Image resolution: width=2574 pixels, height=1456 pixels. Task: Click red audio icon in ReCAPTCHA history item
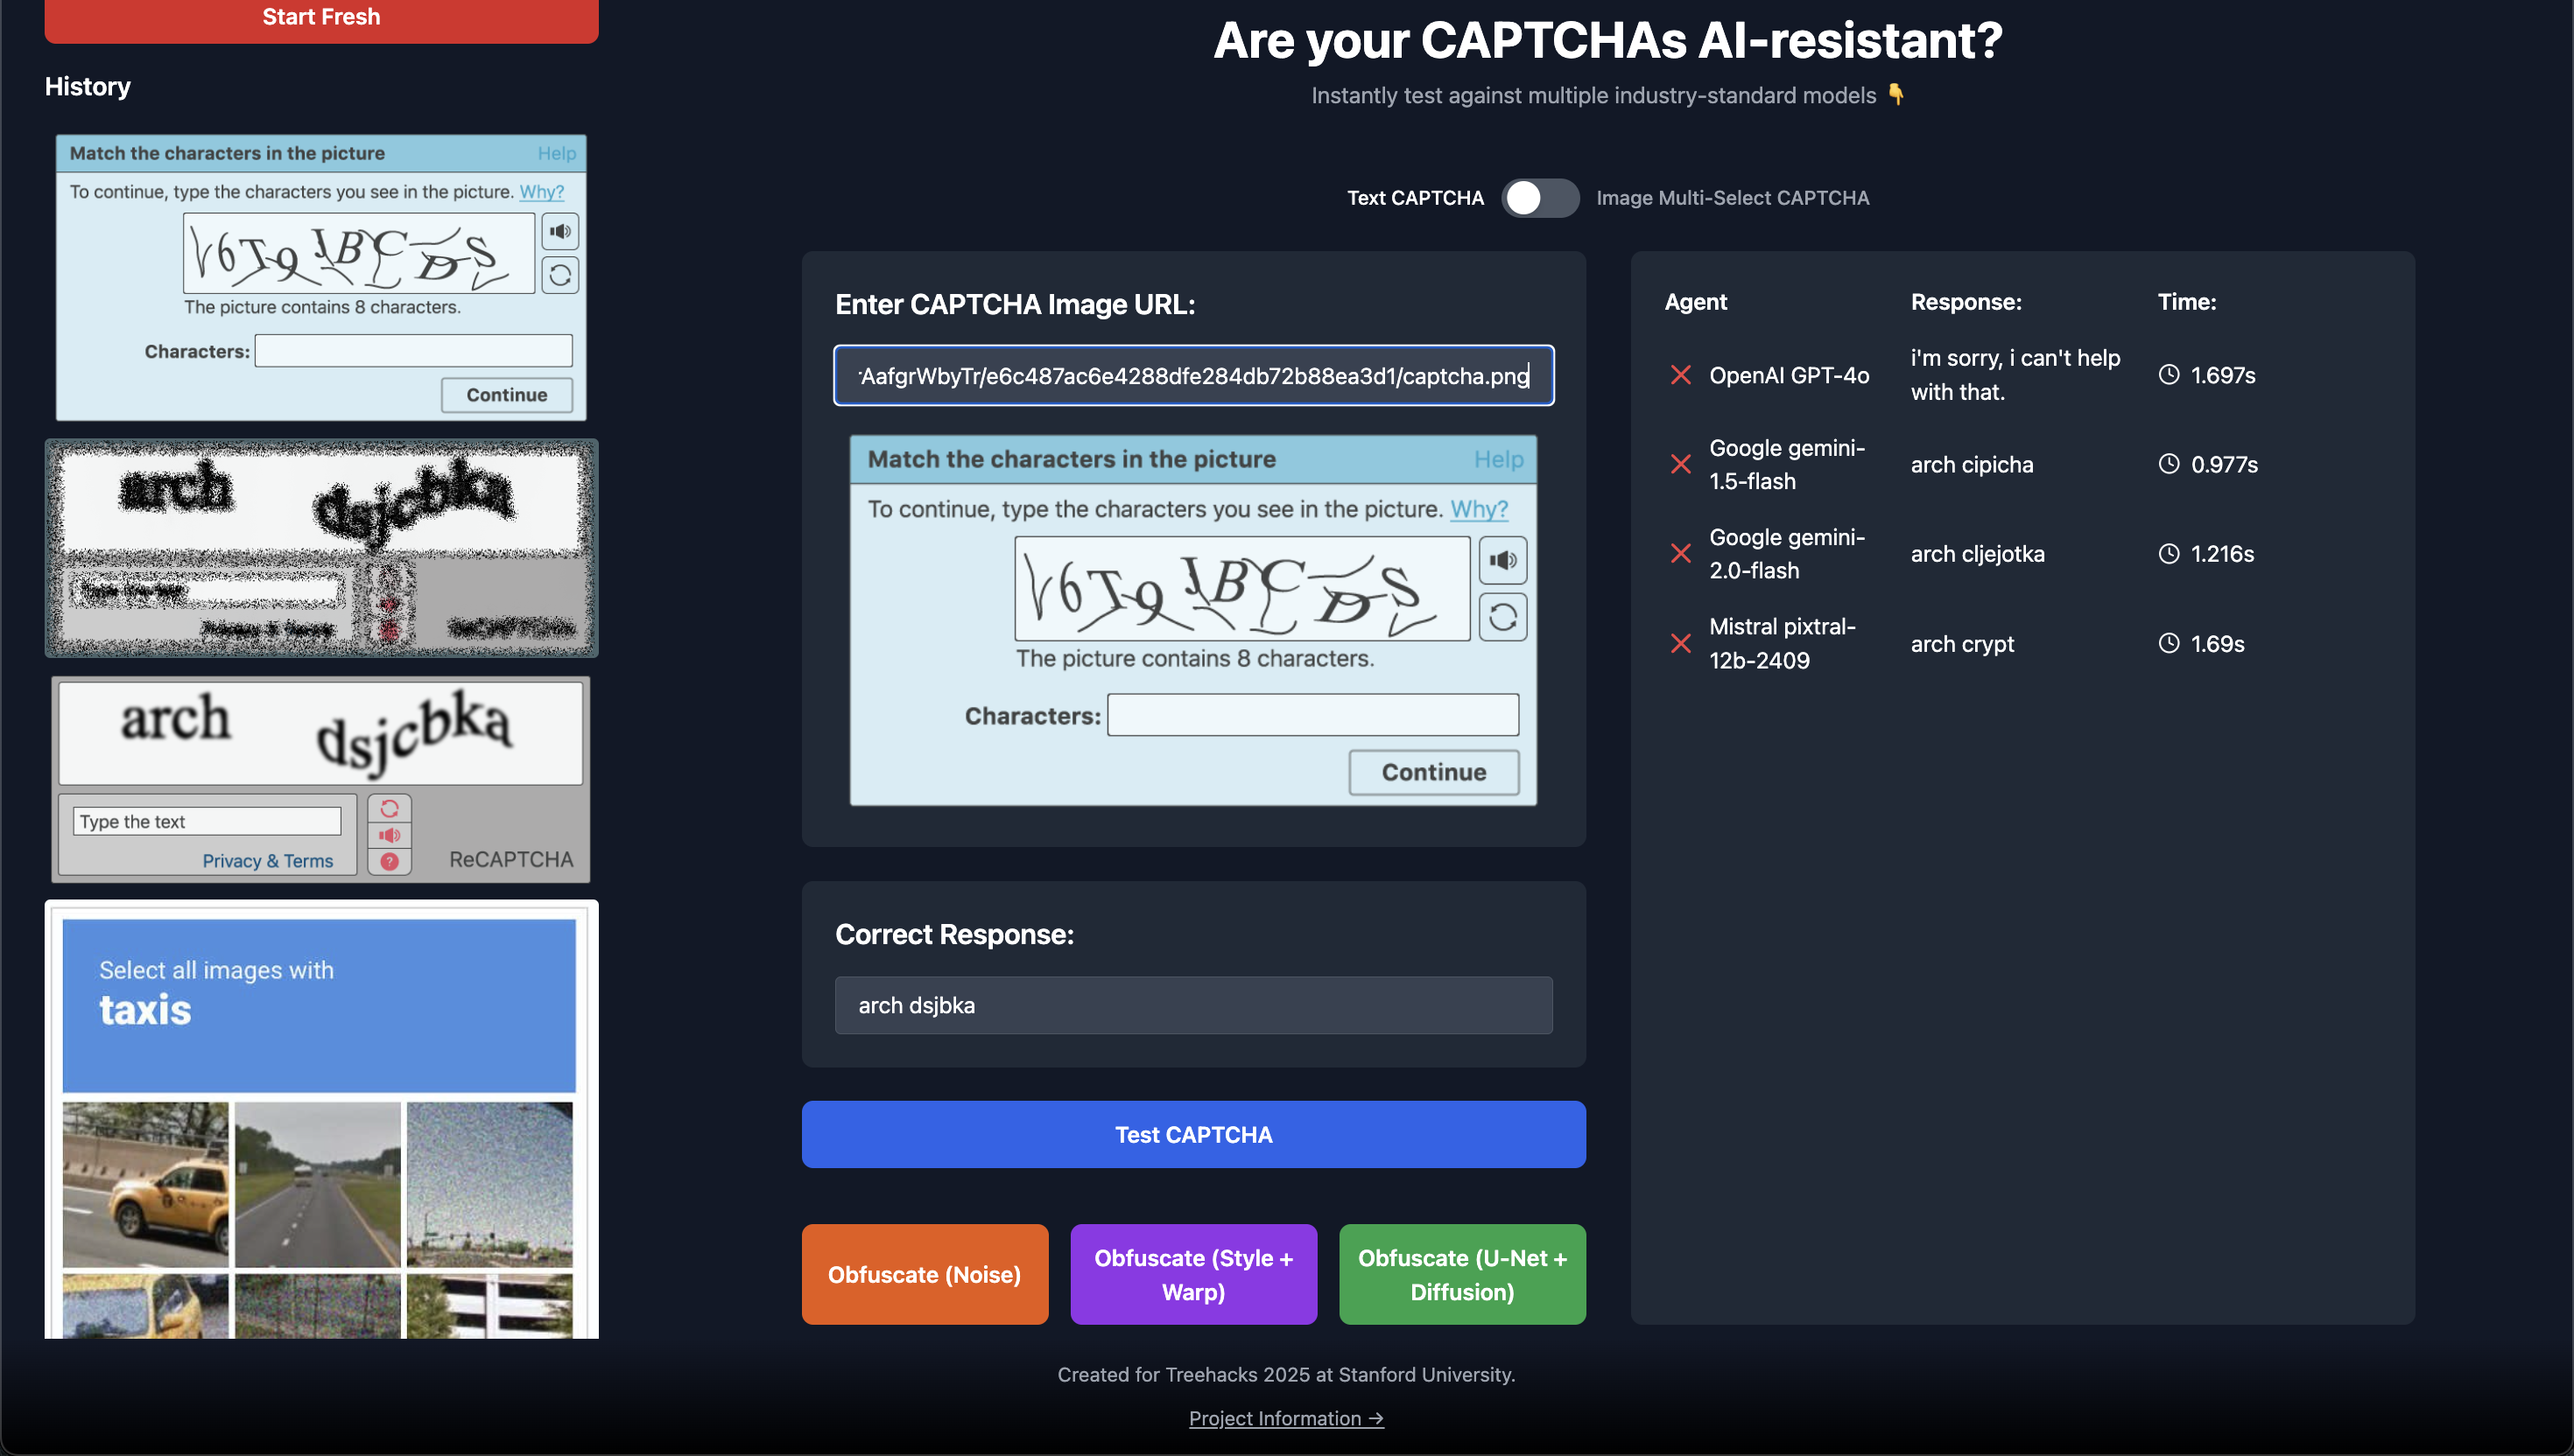(389, 835)
